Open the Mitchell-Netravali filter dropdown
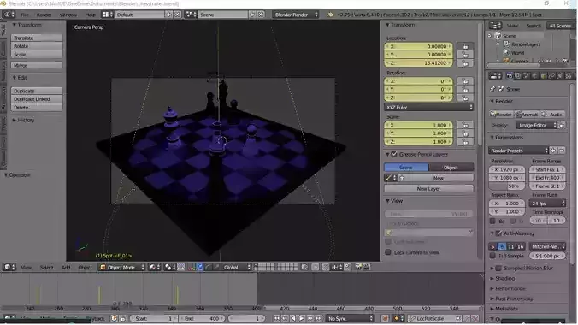Viewport: 578px width, 325px height. click(547, 246)
